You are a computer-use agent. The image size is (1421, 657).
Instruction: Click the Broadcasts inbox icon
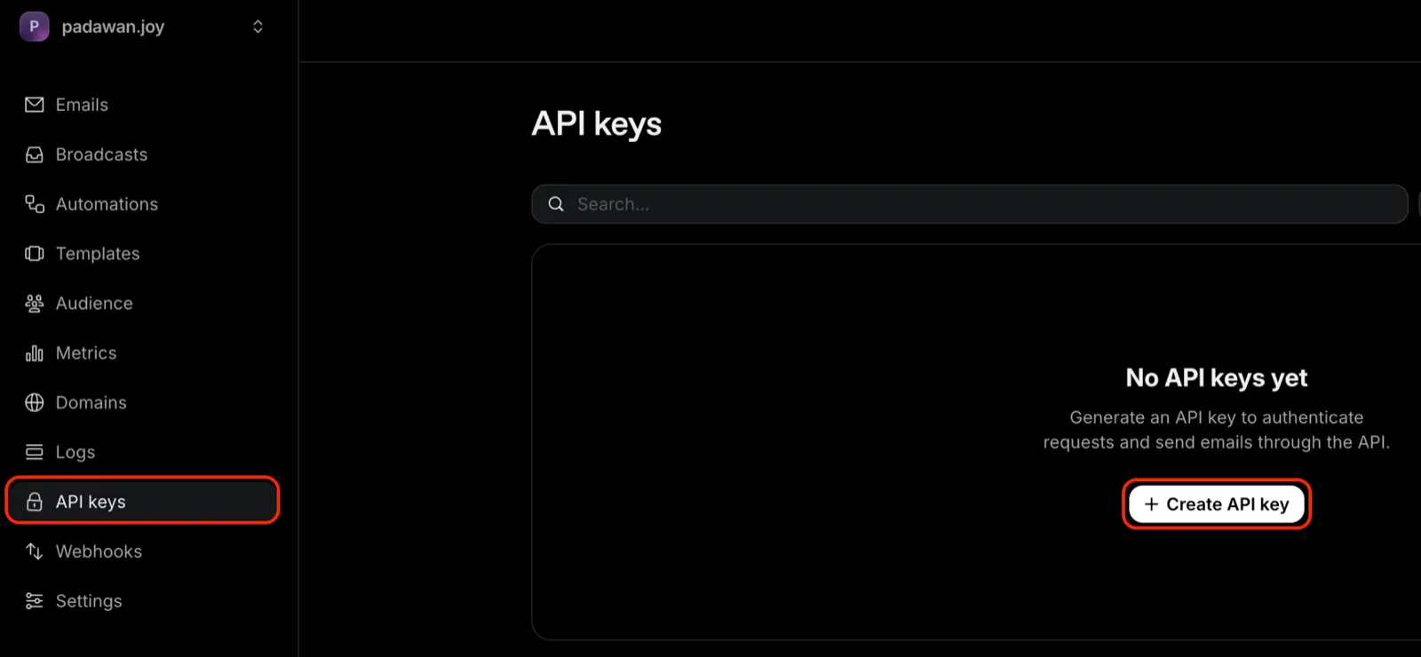(x=35, y=154)
